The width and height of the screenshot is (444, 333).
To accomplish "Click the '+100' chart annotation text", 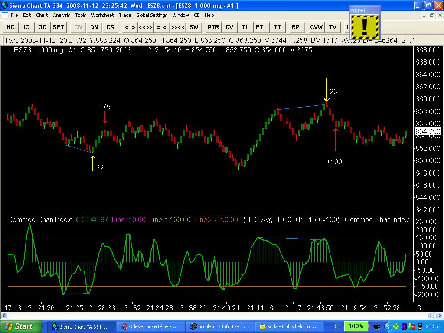I will tap(334, 162).
